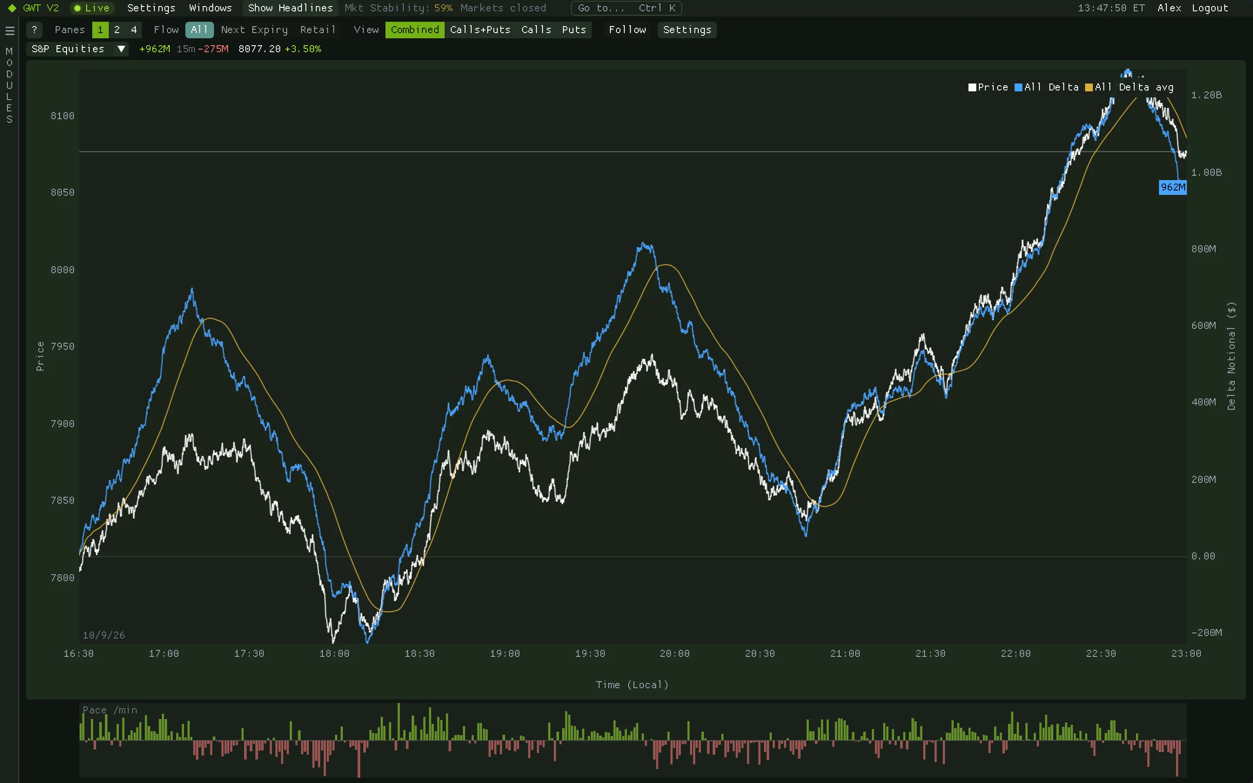Screen dimensions: 1253x783
Task: Toggle the orange All Delta avg legend swatch
Action: pos(1089,87)
